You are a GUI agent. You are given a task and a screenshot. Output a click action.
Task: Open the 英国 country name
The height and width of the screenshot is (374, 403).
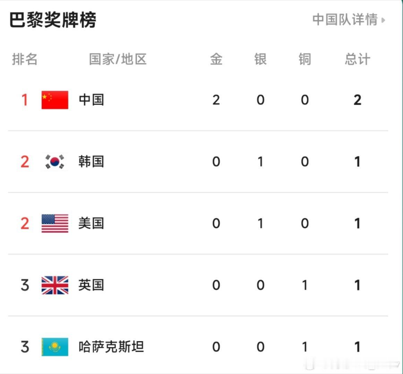click(91, 285)
